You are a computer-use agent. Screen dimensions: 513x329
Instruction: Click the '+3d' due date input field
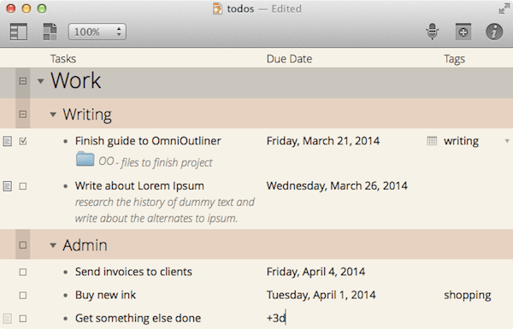pos(276,318)
